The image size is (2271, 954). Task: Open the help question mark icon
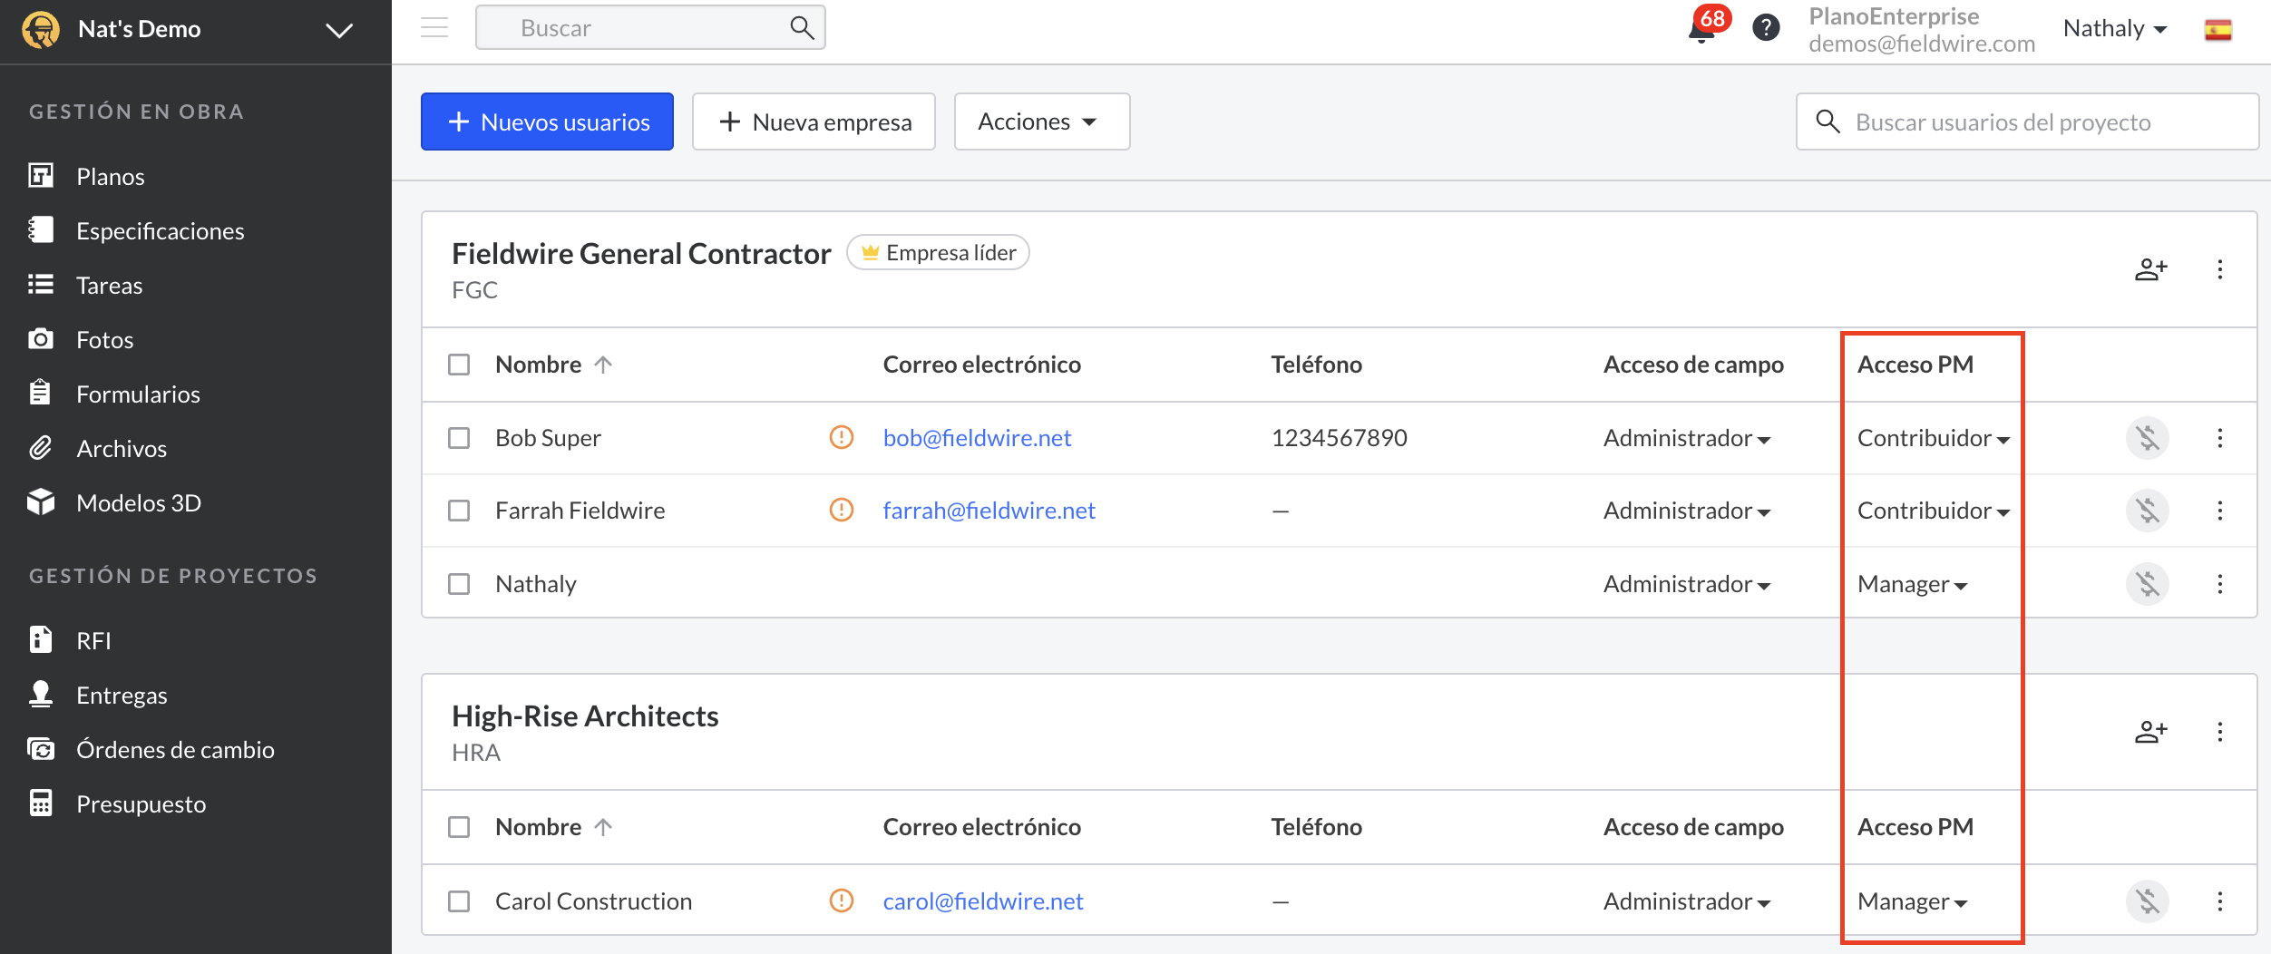click(1766, 28)
